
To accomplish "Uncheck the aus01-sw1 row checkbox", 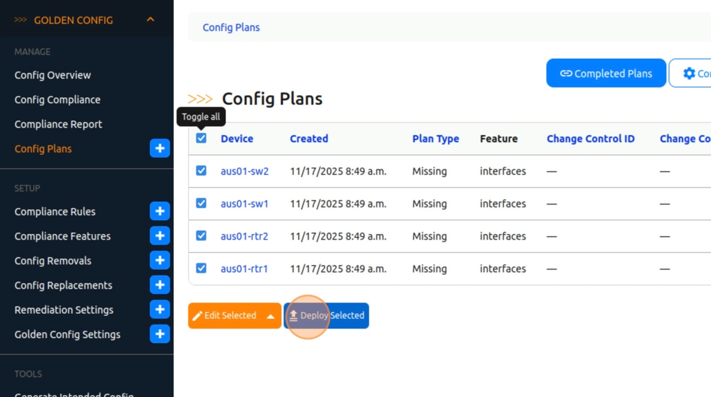I will point(201,204).
